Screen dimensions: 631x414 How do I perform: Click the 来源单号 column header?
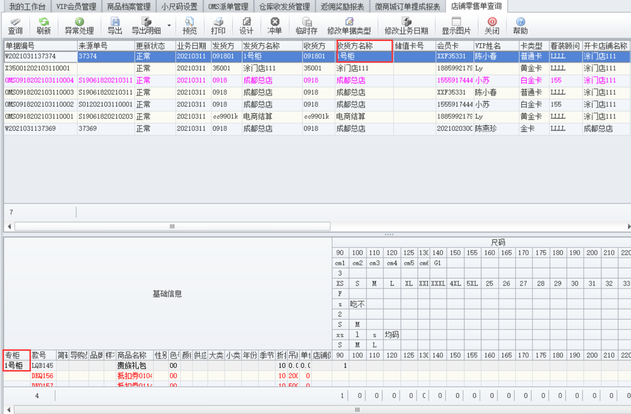click(x=106, y=46)
